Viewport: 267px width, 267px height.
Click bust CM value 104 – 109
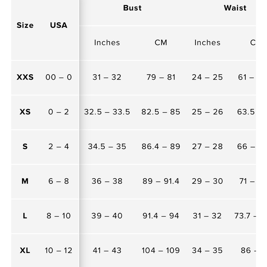161,250
